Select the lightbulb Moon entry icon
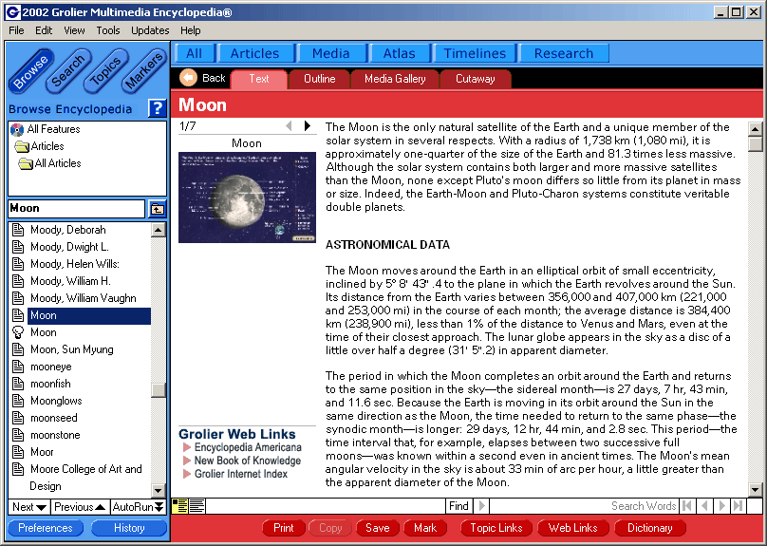767x546 pixels. click(18, 332)
